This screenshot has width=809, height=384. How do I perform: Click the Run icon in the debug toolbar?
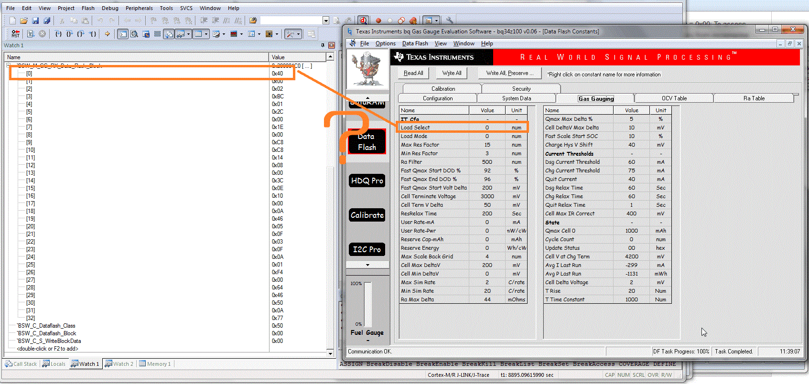(x=31, y=34)
